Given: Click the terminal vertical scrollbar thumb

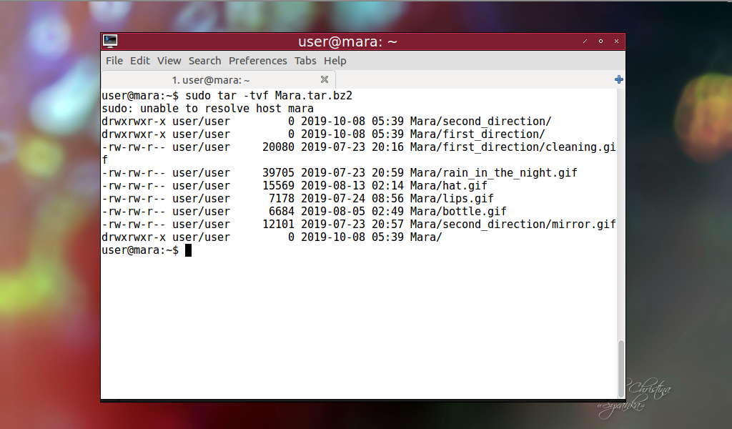Looking at the screenshot, I should click(x=621, y=368).
